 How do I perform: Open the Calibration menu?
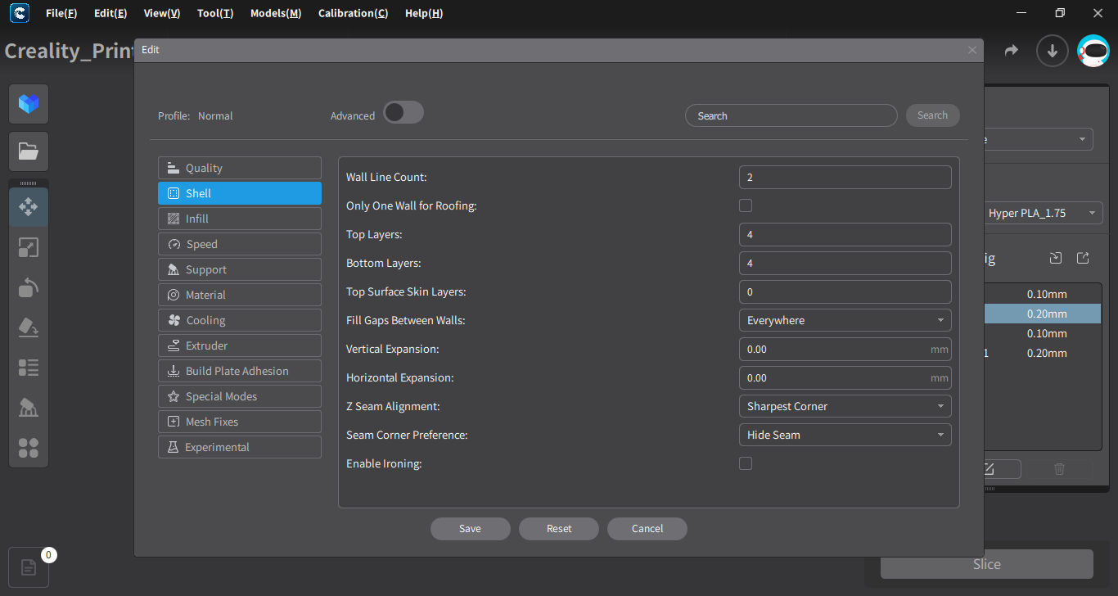click(353, 13)
